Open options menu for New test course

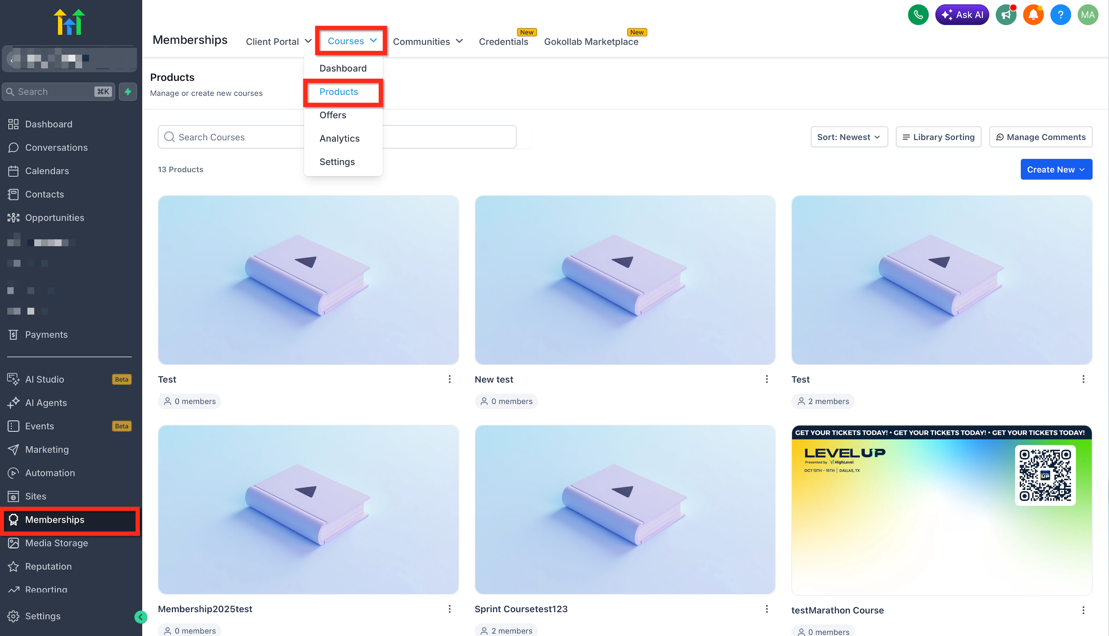coord(766,379)
